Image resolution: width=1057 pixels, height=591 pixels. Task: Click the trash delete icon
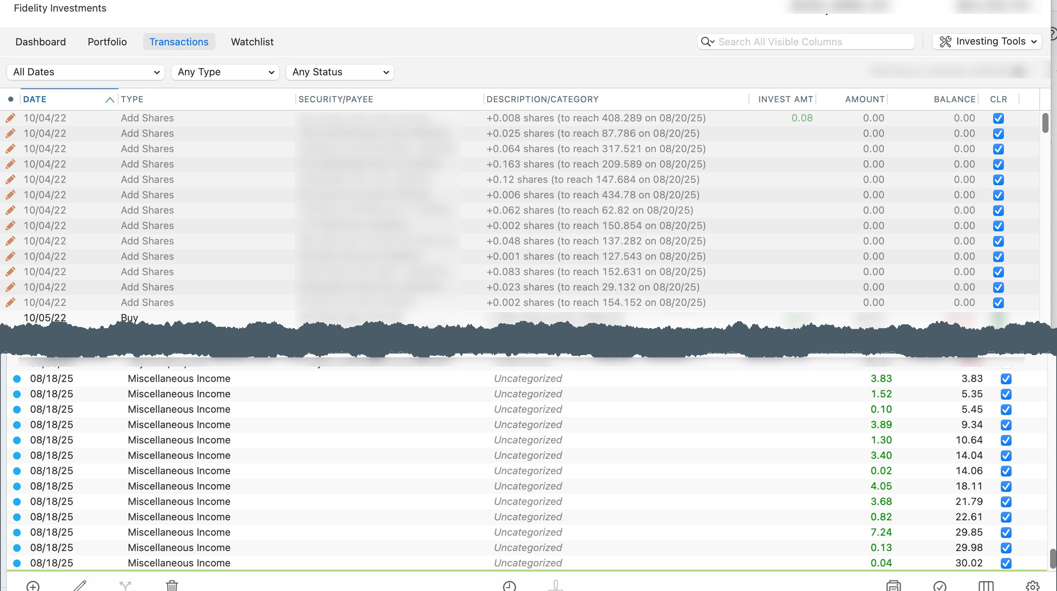172,585
